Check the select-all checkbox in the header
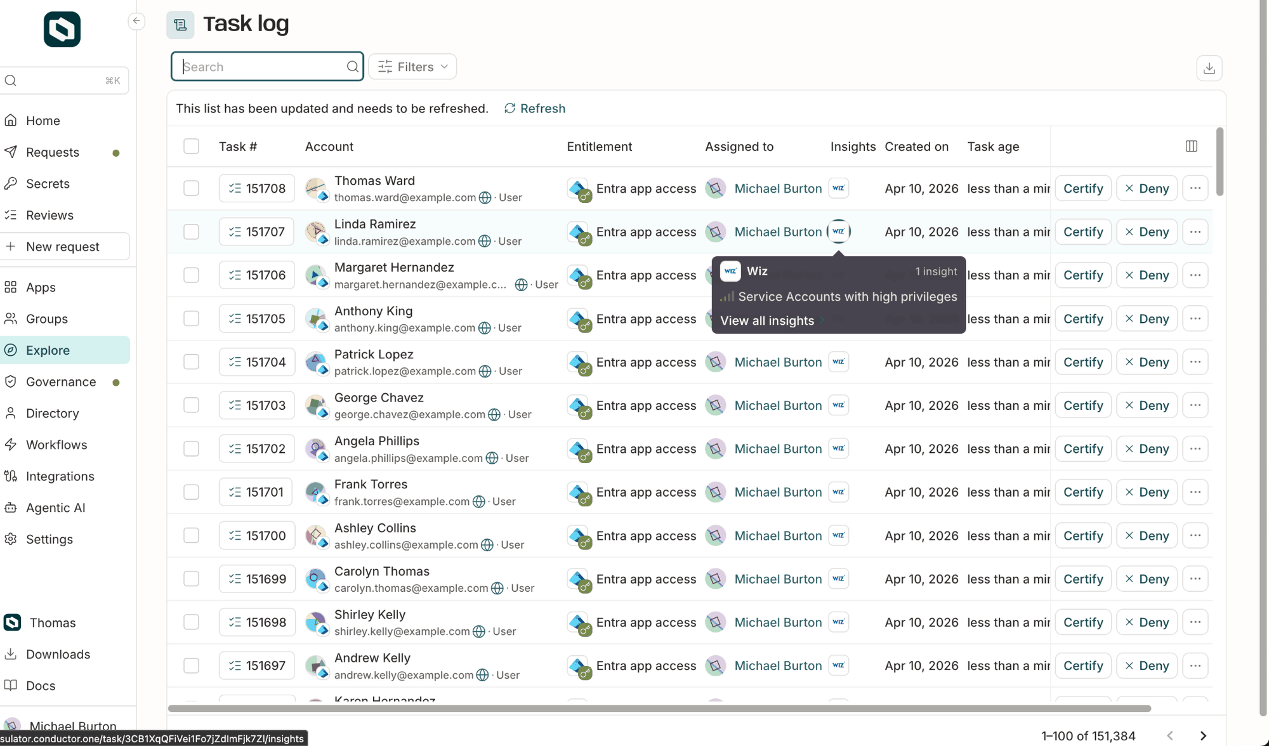Viewport: 1269px width, 746px height. [x=191, y=146]
